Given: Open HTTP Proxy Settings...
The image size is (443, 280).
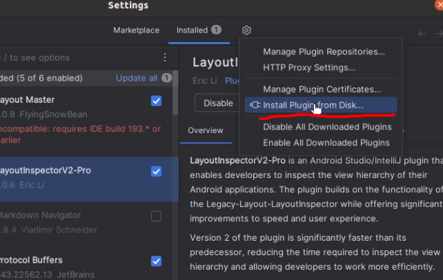Looking at the screenshot, I should point(309,68).
